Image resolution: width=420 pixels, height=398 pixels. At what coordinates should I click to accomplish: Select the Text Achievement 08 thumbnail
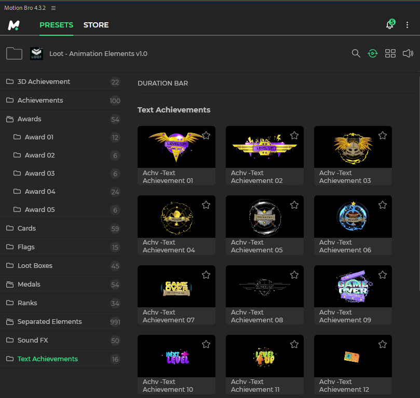pos(265,287)
